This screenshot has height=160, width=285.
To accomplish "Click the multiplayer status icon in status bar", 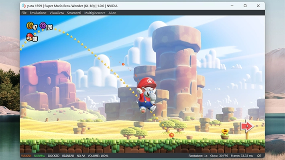I will [x=259, y=156].
